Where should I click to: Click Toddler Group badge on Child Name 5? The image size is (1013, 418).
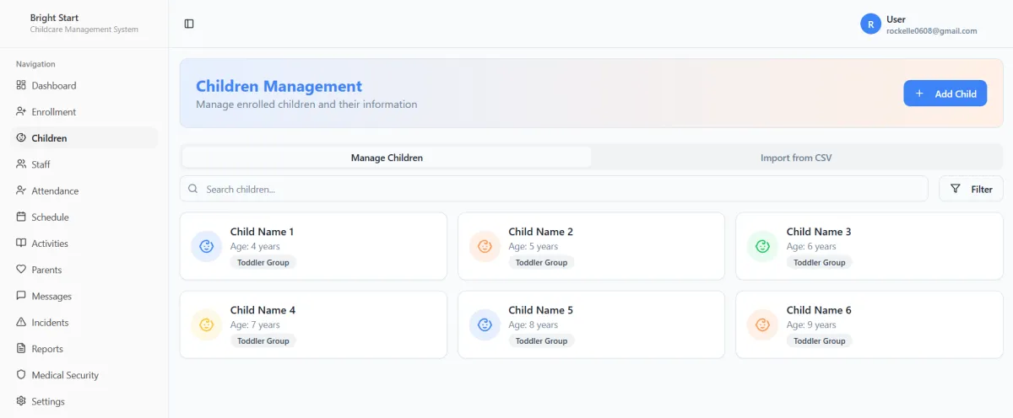coord(541,341)
